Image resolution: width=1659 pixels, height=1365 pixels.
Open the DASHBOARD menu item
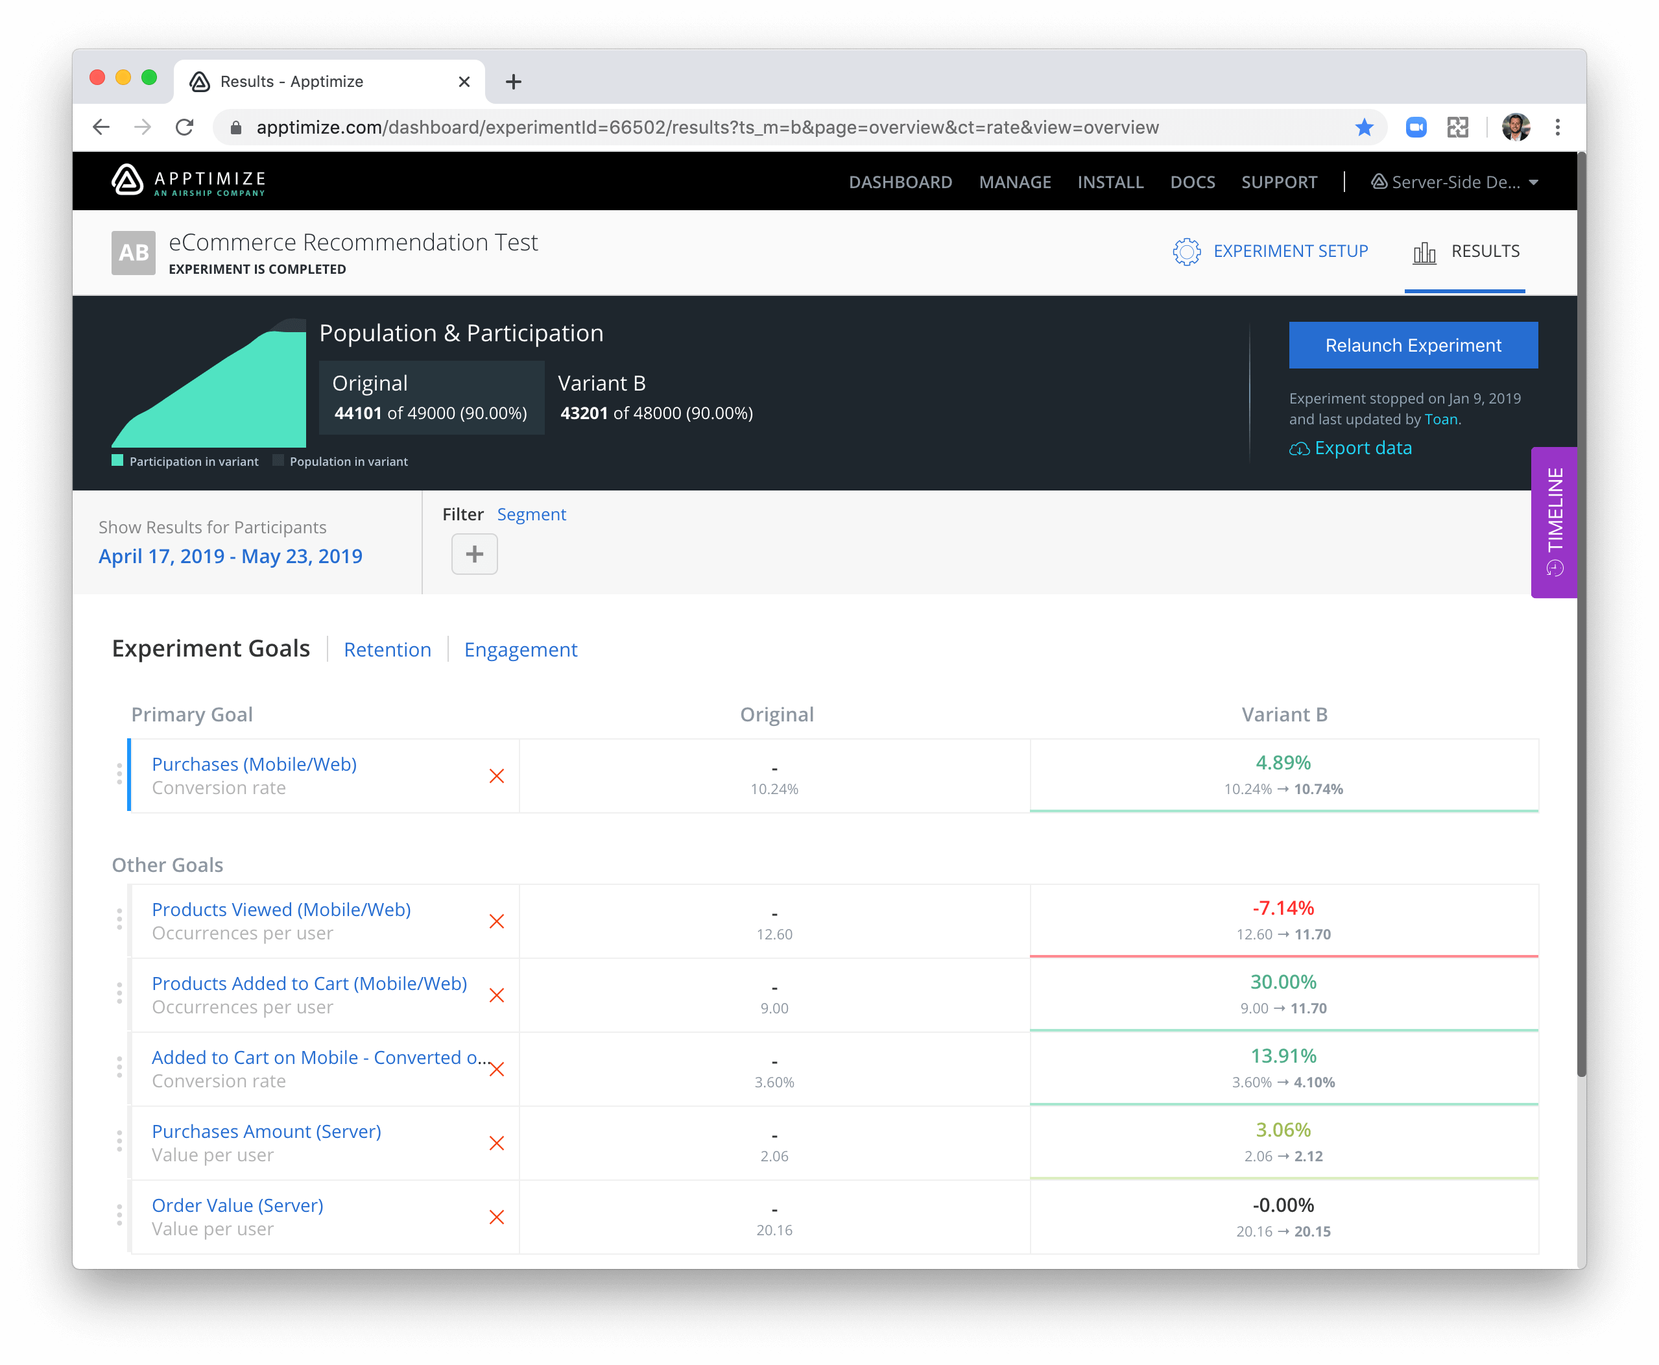pos(900,182)
